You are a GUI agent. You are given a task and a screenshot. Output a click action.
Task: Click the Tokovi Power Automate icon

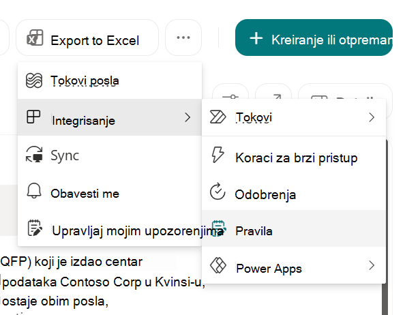(217, 117)
